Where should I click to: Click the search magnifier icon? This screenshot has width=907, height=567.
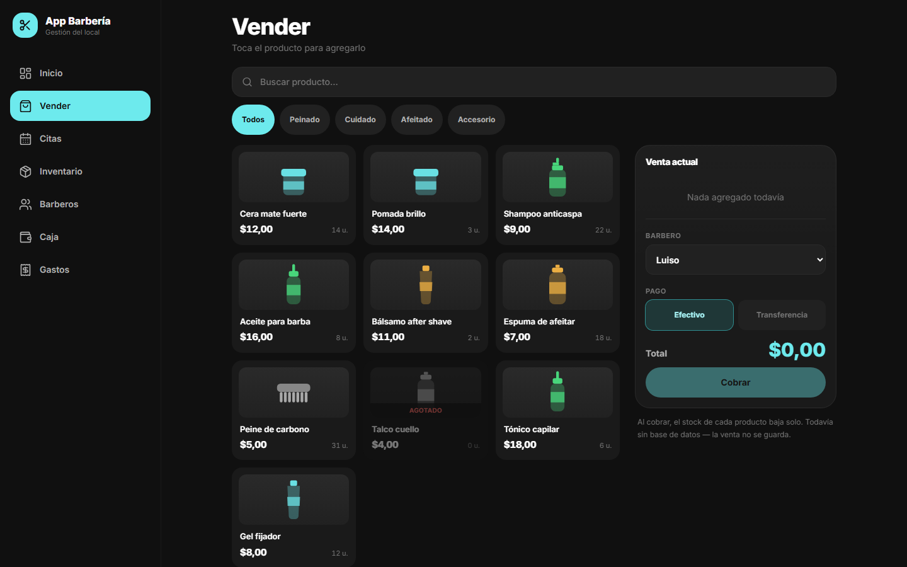[248, 82]
